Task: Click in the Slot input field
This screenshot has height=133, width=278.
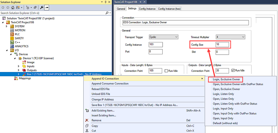Action: [x=222, y=52]
